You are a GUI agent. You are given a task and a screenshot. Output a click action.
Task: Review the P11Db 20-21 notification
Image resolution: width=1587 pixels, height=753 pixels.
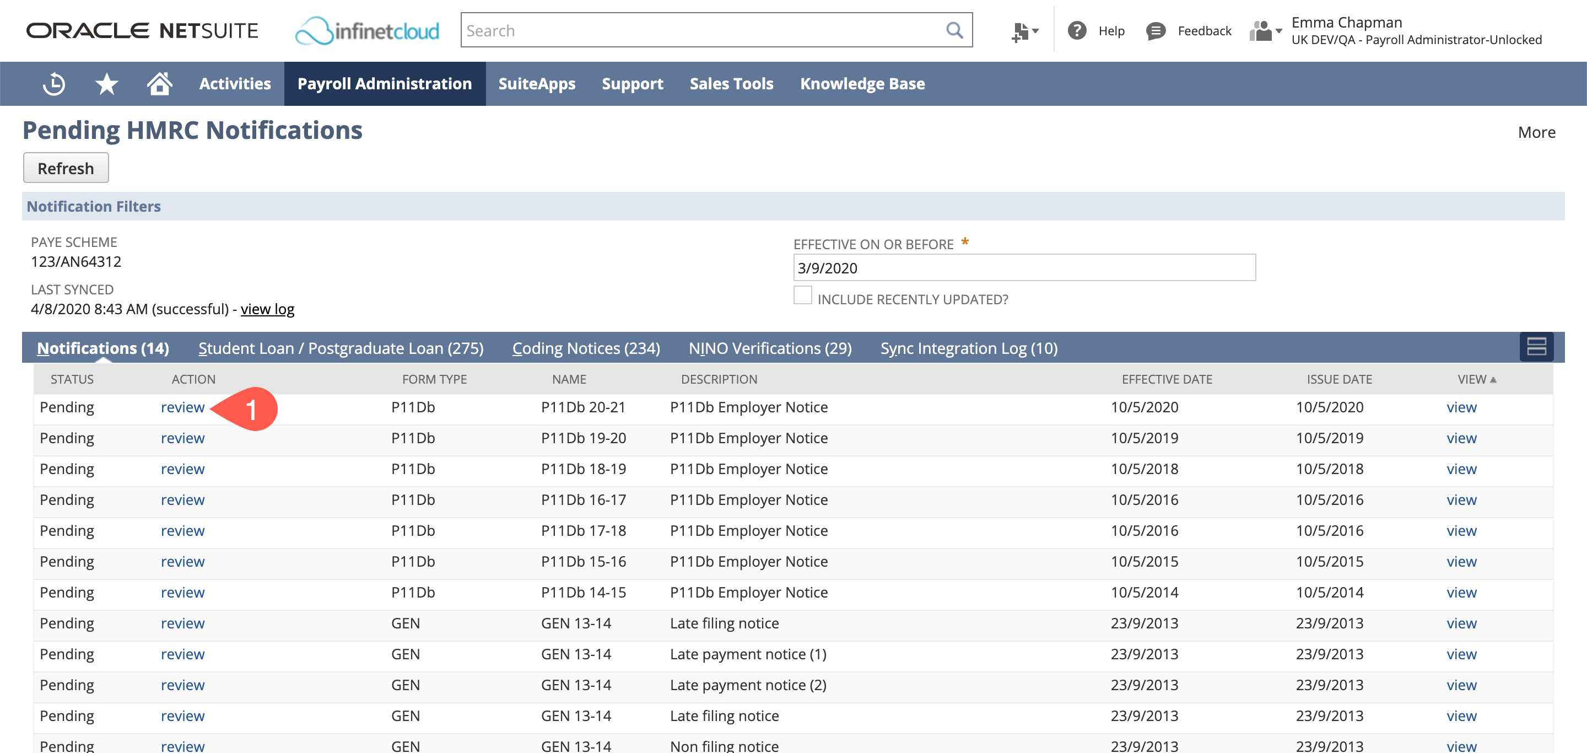182,407
